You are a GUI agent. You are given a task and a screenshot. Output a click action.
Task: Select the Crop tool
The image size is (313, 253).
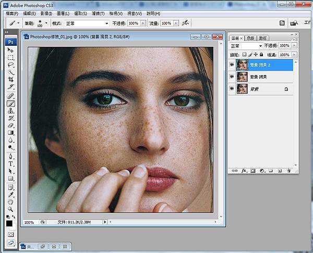(x=10, y=80)
